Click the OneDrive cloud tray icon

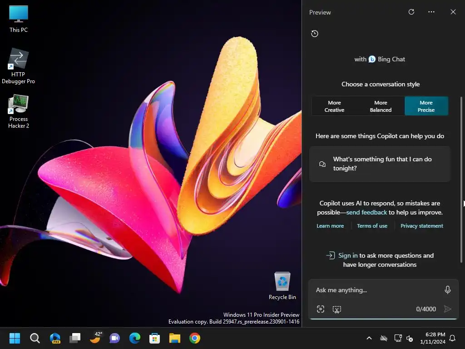384,338
